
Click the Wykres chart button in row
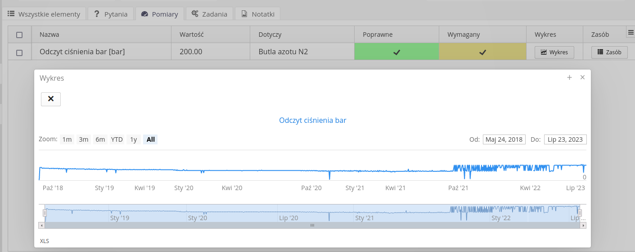554,52
